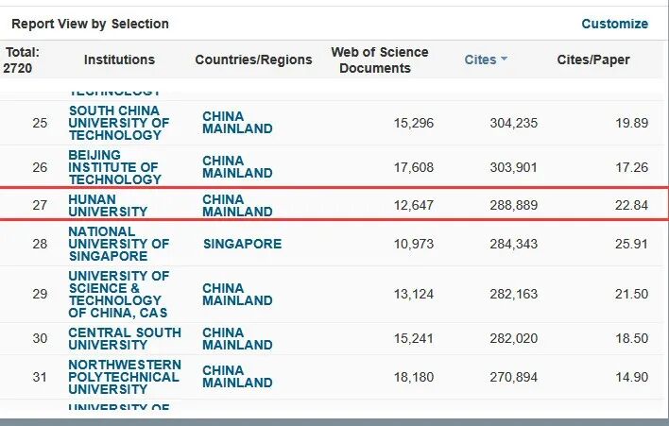This screenshot has width=669, height=426.
Task: Open Beijing Institute of Technology link
Action: pyautogui.click(x=114, y=167)
